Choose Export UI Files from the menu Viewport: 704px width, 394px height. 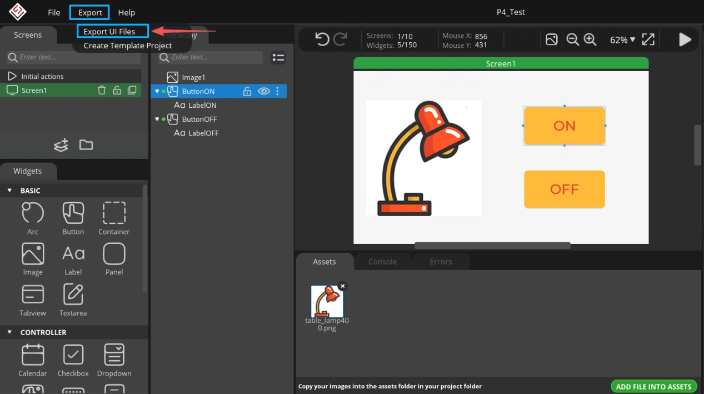coord(109,31)
